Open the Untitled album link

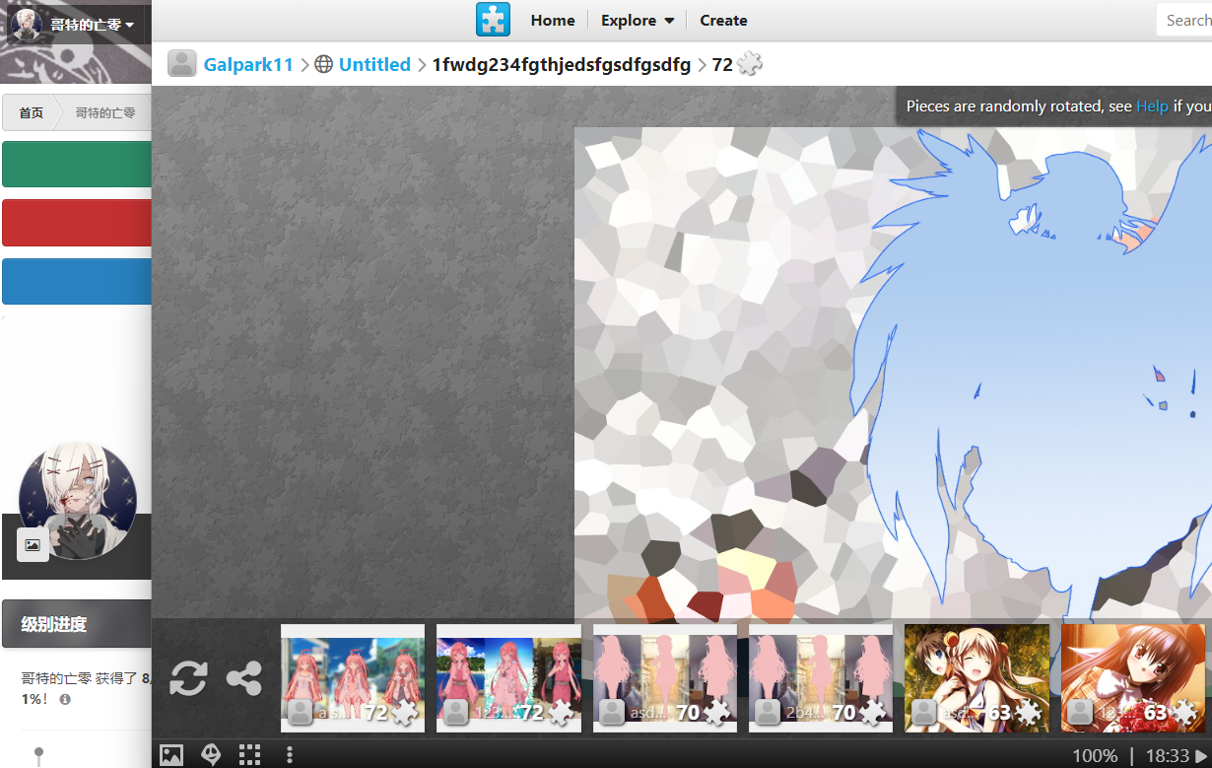(x=374, y=64)
